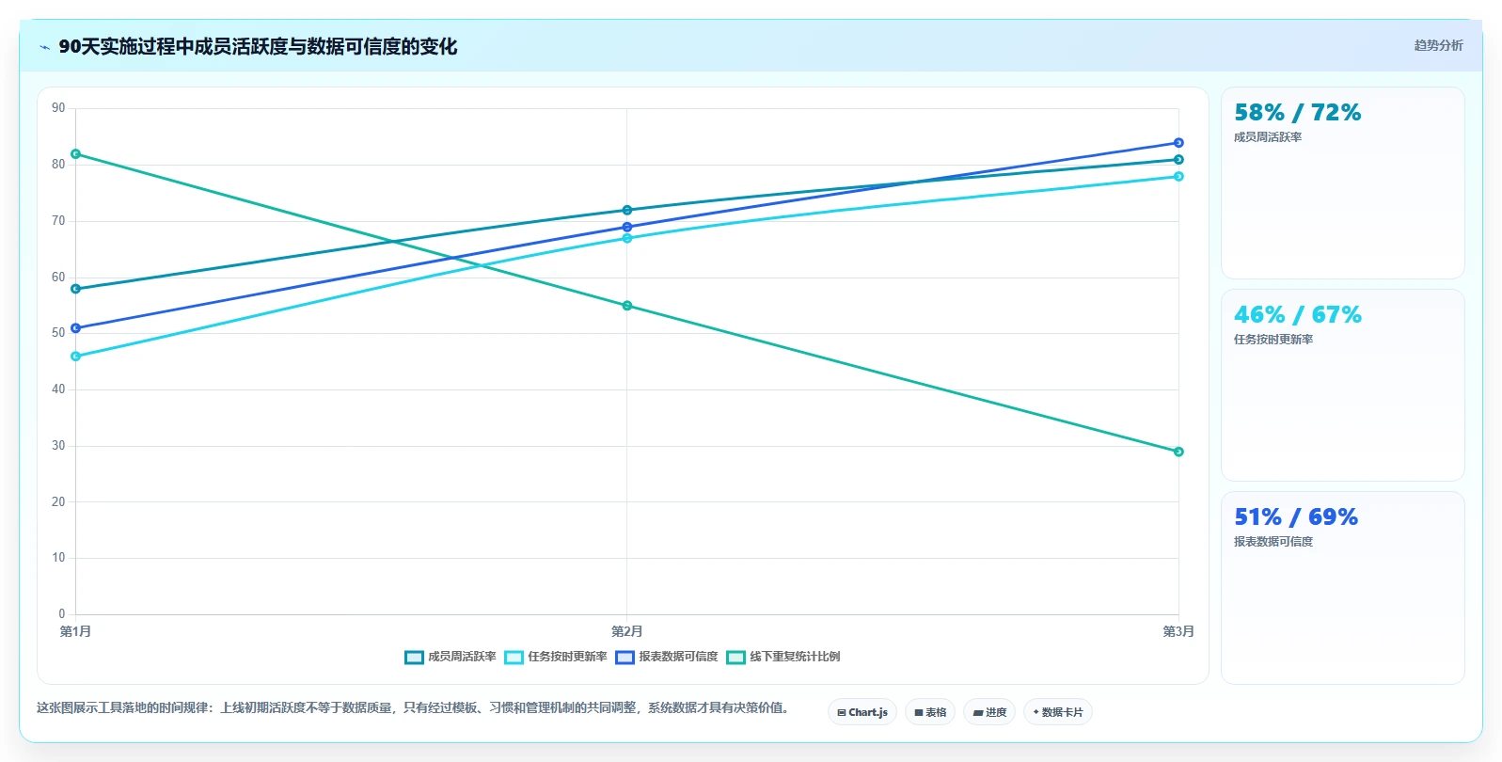Click the 0 tick on the y-axis
This screenshot has height=762, width=1502.
pos(62,614)
